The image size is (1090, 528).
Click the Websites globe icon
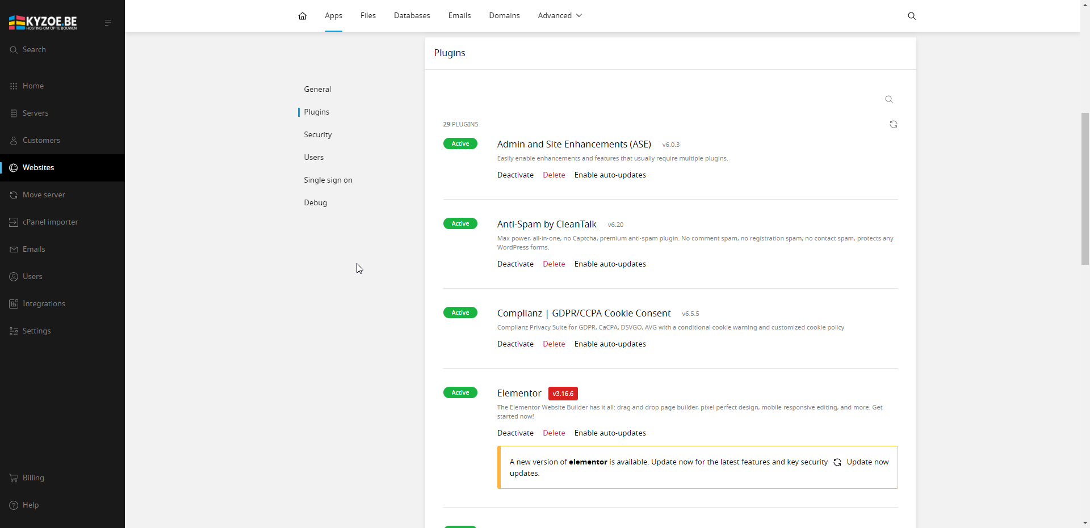(x=14, y=168)
